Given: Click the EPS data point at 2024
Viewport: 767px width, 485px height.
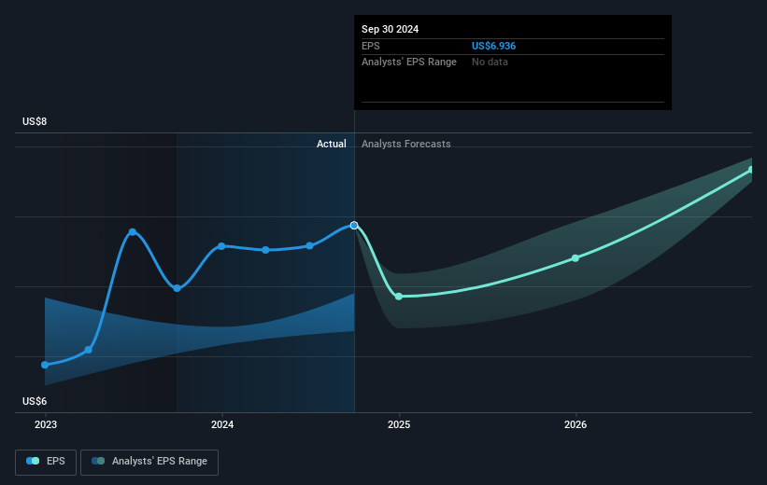Looking at the screenshot, I should click(221, 246).
